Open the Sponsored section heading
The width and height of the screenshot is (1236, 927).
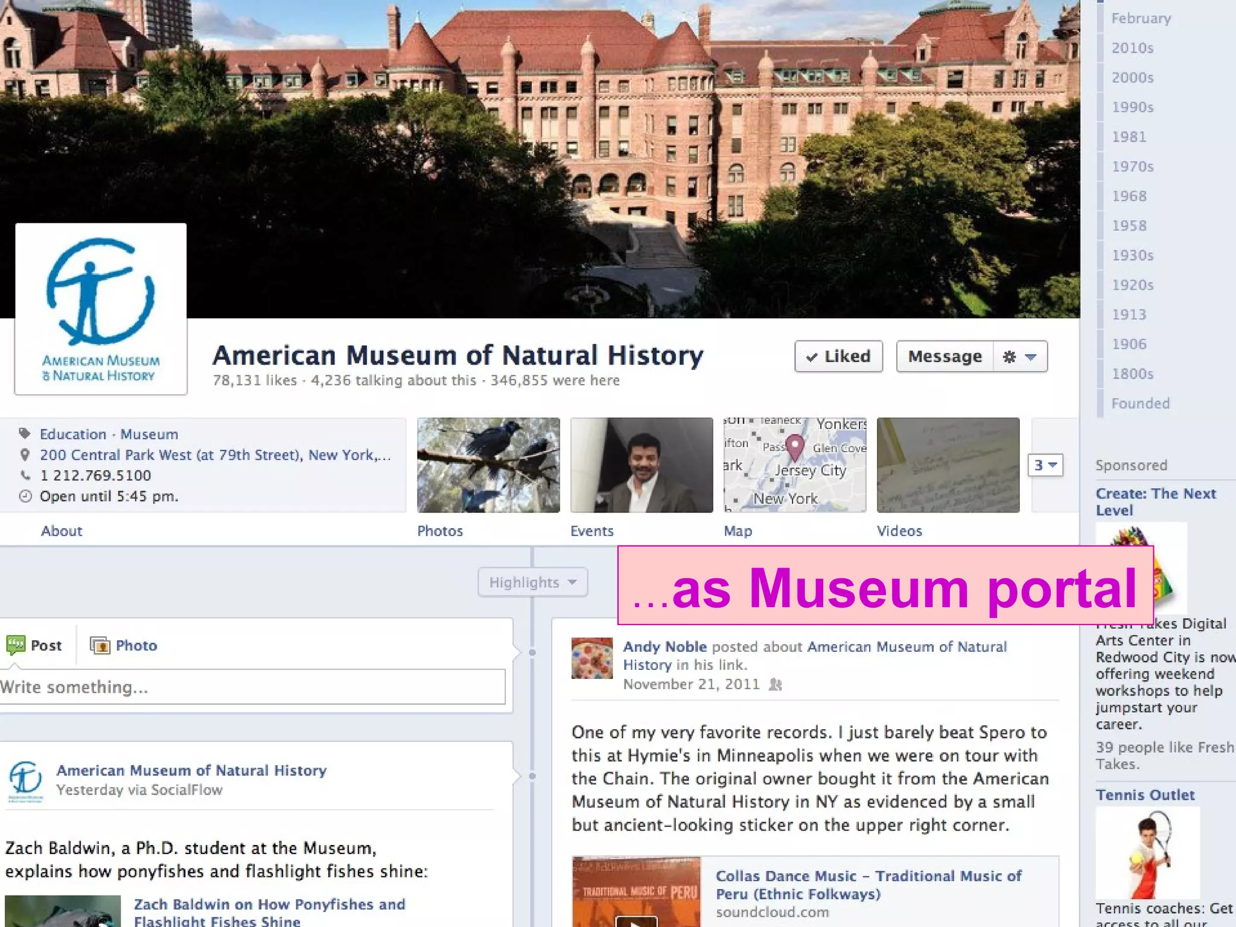coord(1131,465)
